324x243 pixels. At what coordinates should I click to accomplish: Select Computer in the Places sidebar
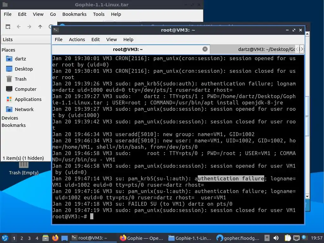point(25,89)
